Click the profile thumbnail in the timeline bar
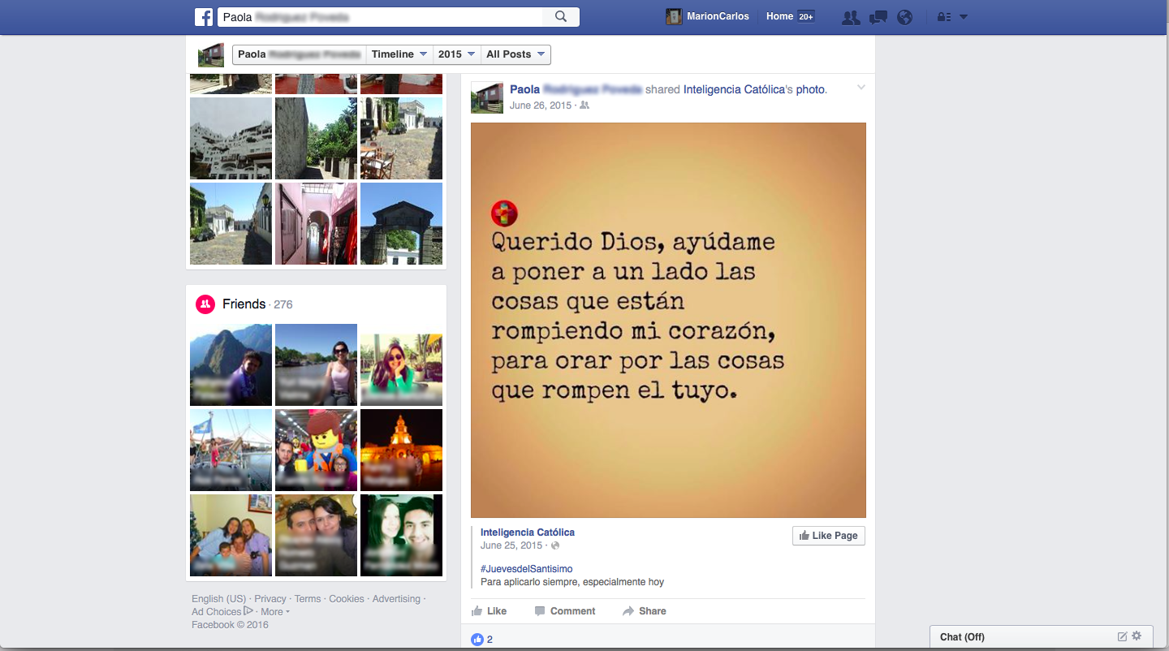The height and width of the screenshot is (651, 1169). point(211,55)
